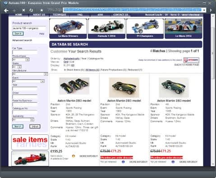Open the three-car set Aston Martin photo
216x178 pixels.
(x=74, y=86)
